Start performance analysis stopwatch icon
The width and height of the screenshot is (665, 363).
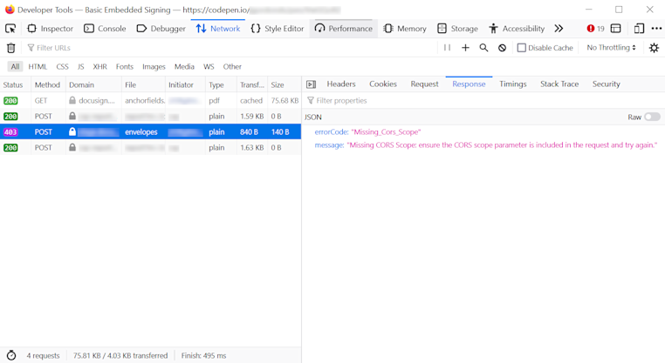[11, 355]
